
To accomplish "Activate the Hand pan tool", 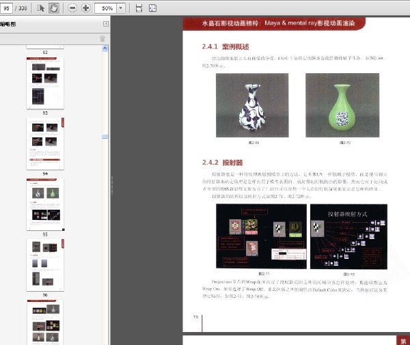I will [54, 8].
